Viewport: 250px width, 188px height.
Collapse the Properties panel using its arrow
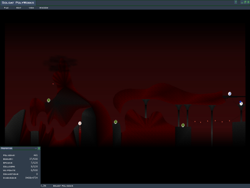pos(36,149)
